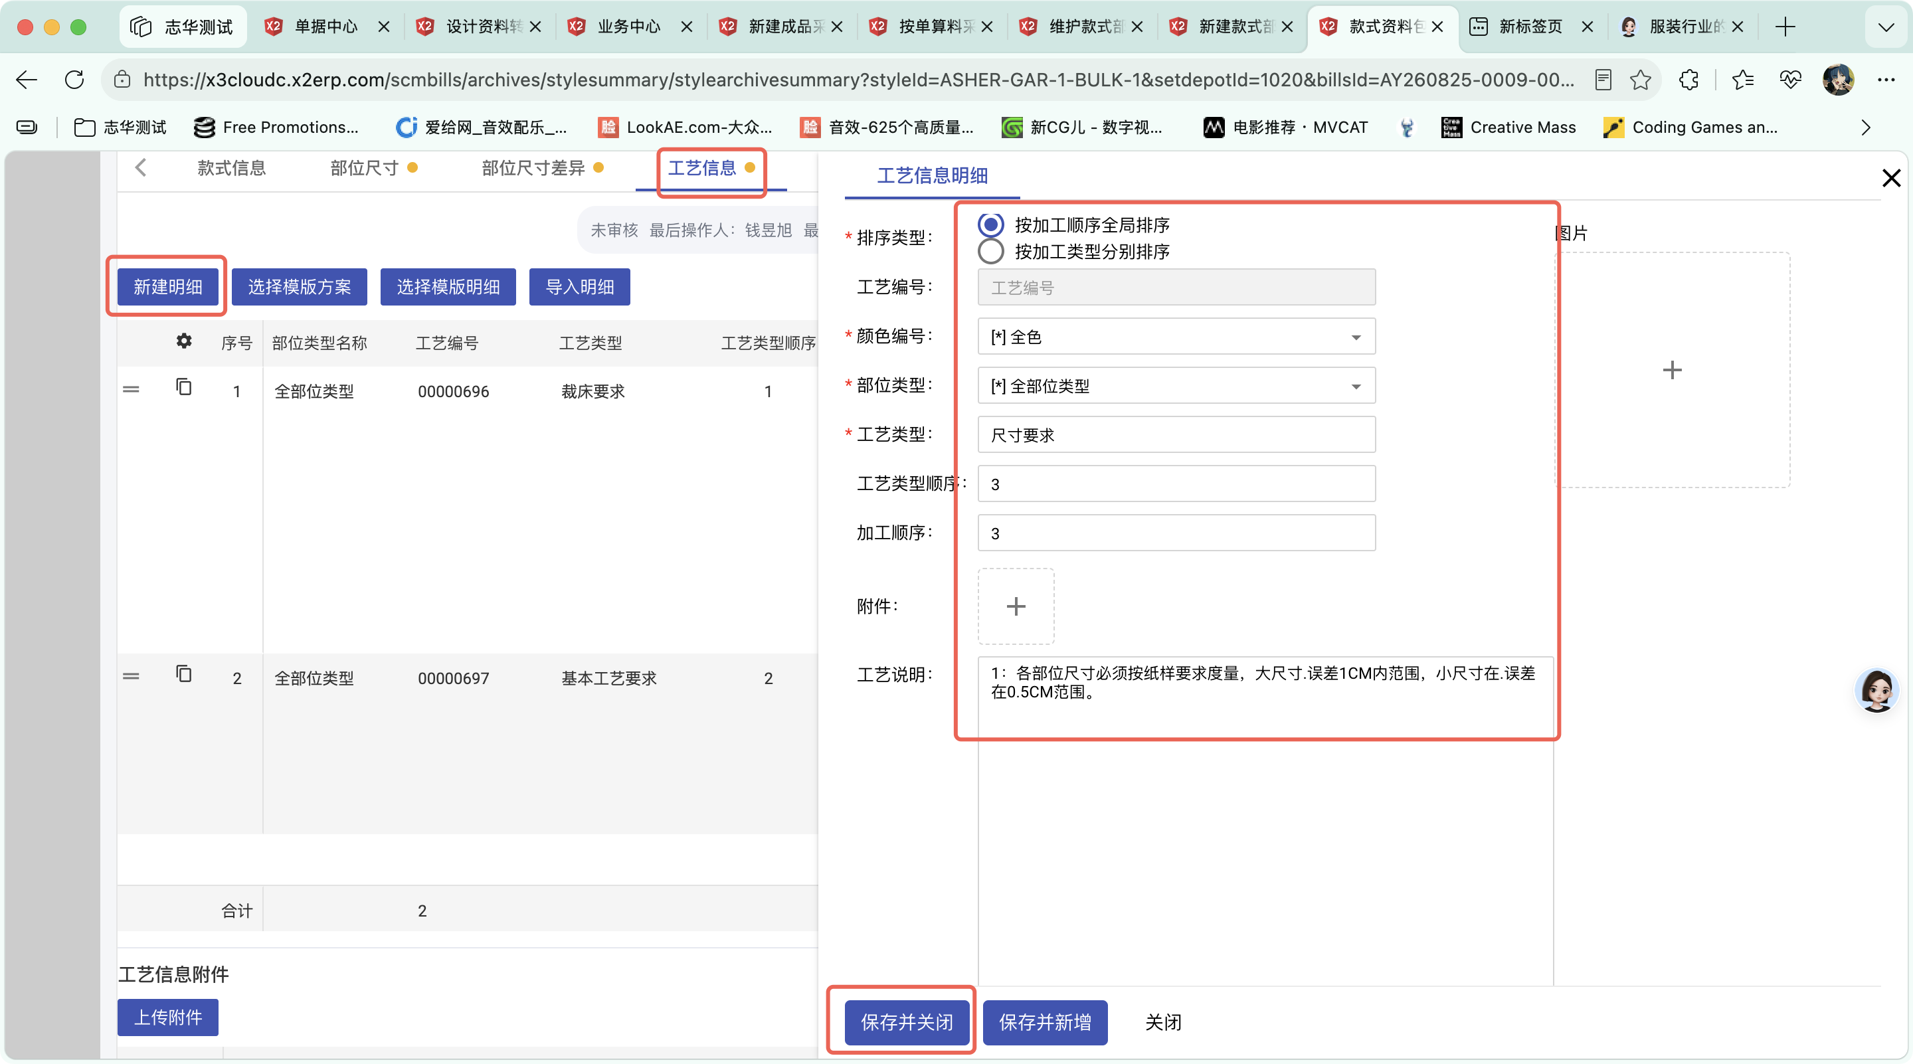Click into the 工艺说明 text area
The image size is (1913, 1064).
click(x=1265, y=820)
